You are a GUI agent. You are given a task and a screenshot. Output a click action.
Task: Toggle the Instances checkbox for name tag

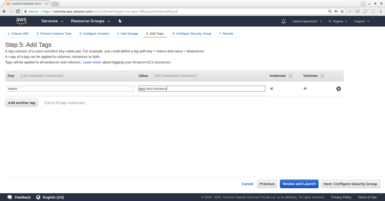pos(272,88)
